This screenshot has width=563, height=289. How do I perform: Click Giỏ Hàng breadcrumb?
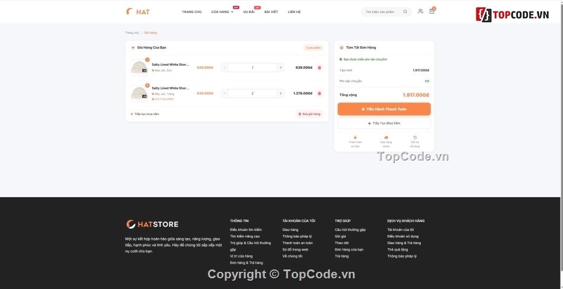pyautogui.click(x=151, y=33)
